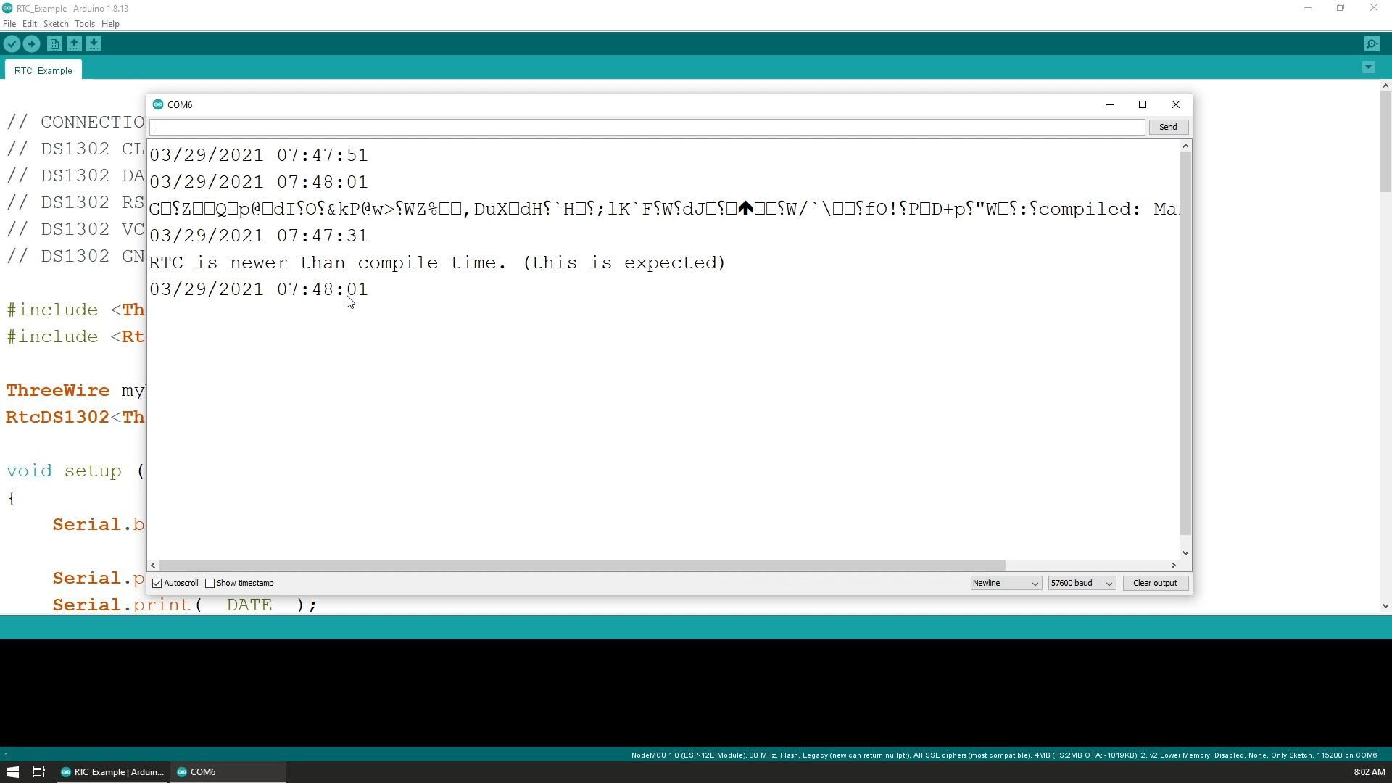Viewport: 1392px width, 783px height.
Task: Toggle the Autoscroll checkbox
Action: [157, 584]
